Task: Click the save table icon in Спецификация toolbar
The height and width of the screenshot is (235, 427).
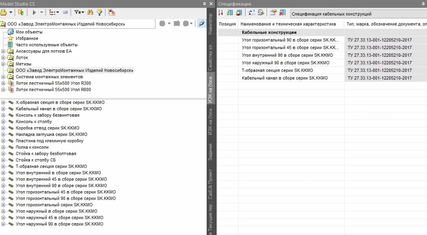Action: [x=239, y=12]
